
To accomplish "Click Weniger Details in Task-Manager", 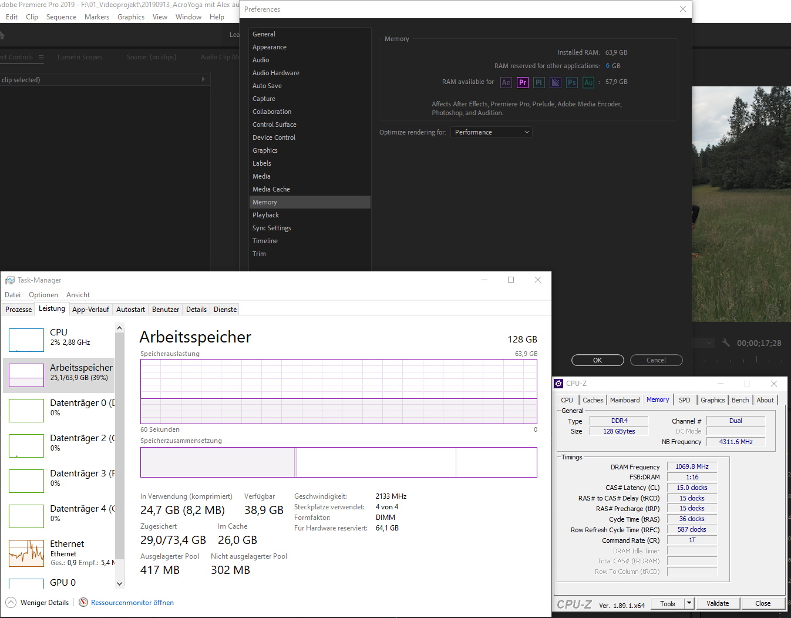I will click(x=45, y=603).
